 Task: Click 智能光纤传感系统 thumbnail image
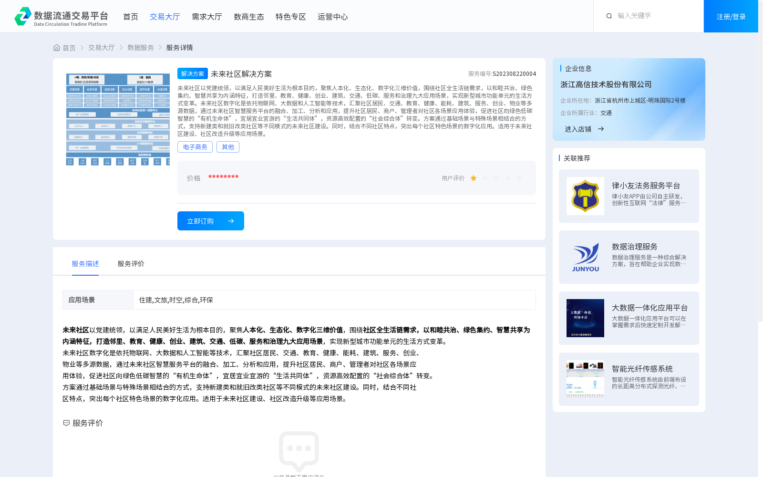pyautogui.click(x=585, y=379)
